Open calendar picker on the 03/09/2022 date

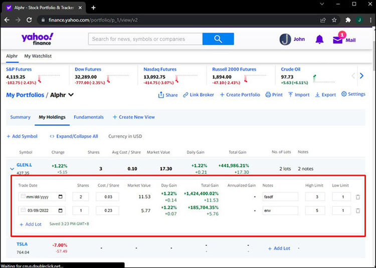tap(61, 211)
